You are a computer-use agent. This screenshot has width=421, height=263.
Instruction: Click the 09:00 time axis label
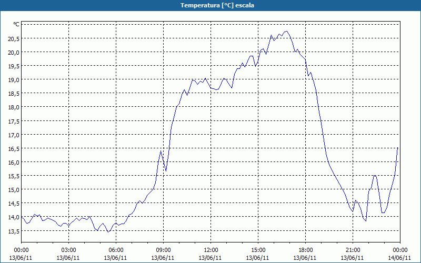pos(163,250)
